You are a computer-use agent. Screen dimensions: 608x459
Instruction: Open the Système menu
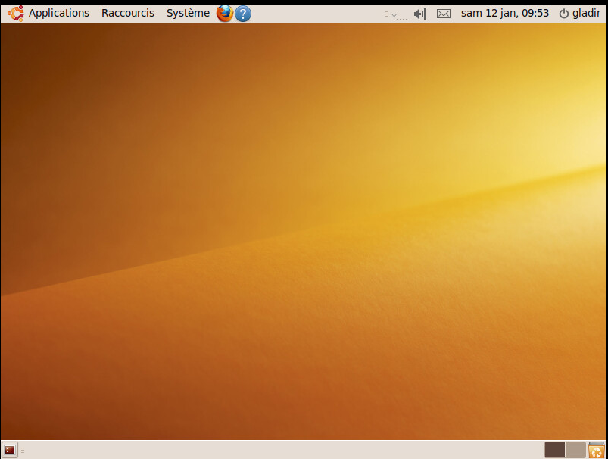click(x=188, y=13)
